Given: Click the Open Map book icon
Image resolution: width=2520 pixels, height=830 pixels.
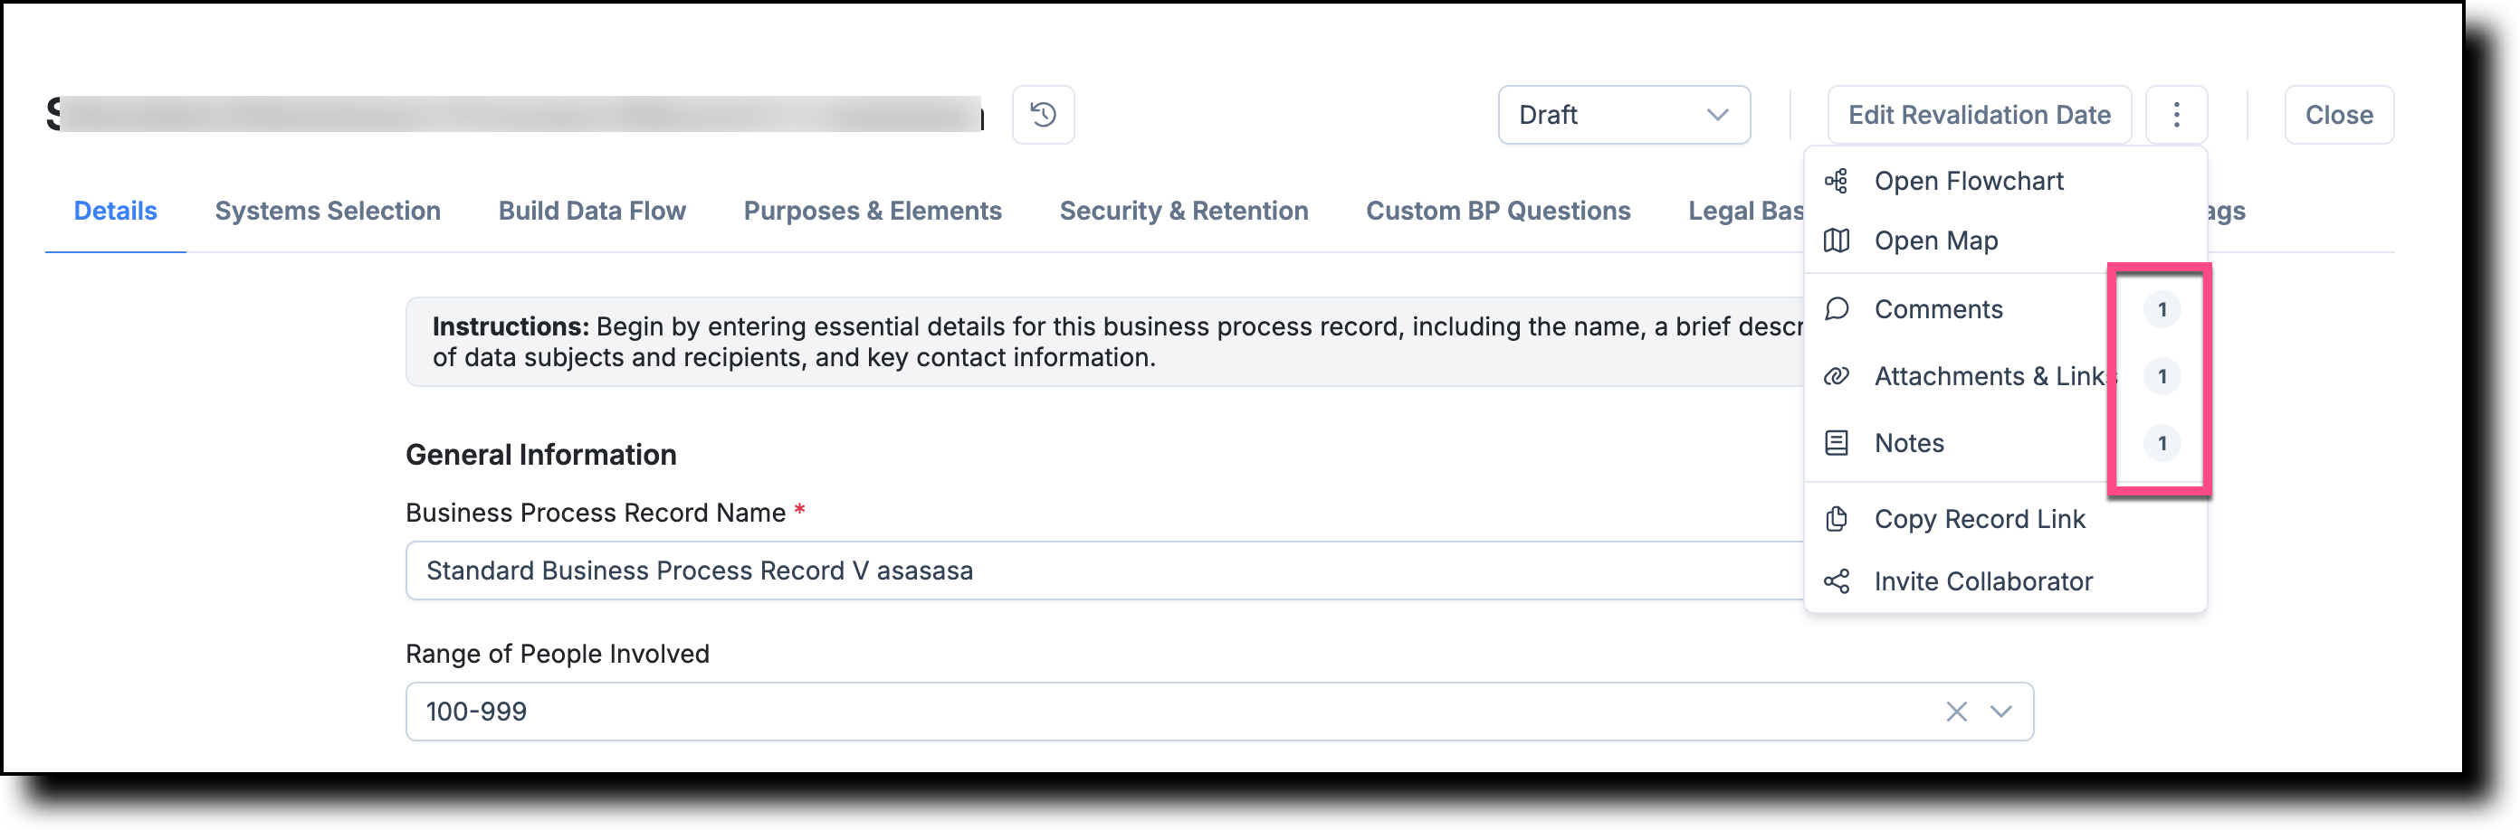Looking at the screenshot, I should point(1837,241).
